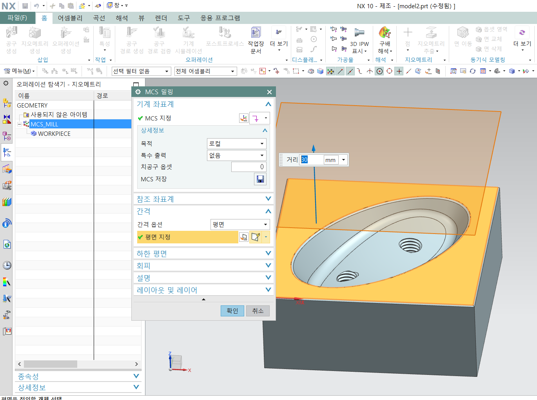The height and width of the screenshot is (400, 537).
Task: Toggle the end point snap icon
Action: (x=340, y=71)
